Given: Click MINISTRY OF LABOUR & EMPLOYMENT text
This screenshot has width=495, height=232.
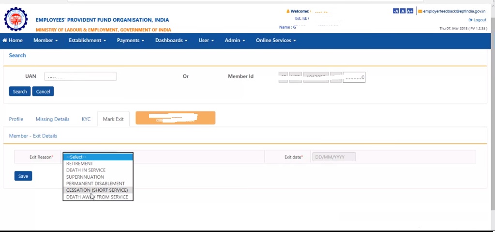Looking at the screenshot, I should (x=103, y=30).
